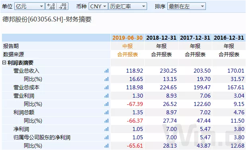Open chart icon for revenue 同比(%) row

[x=107, y=79]
